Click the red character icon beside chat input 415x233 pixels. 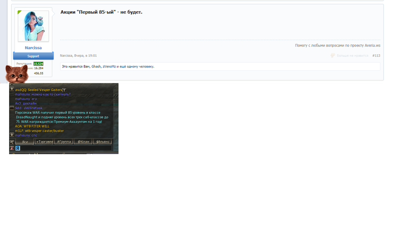[12, 148]
